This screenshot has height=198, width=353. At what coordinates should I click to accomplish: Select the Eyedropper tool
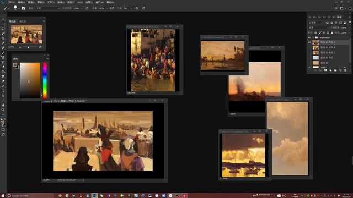(x=3, y=43)
